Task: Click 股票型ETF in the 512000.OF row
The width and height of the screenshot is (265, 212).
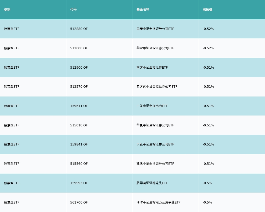Action: click(12, 48)
